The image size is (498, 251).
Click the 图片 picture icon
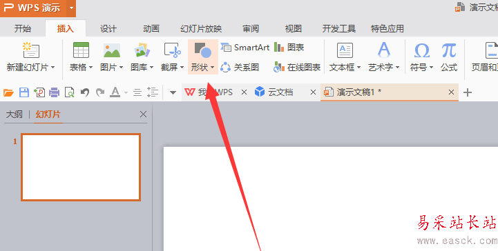pos(112,50)
